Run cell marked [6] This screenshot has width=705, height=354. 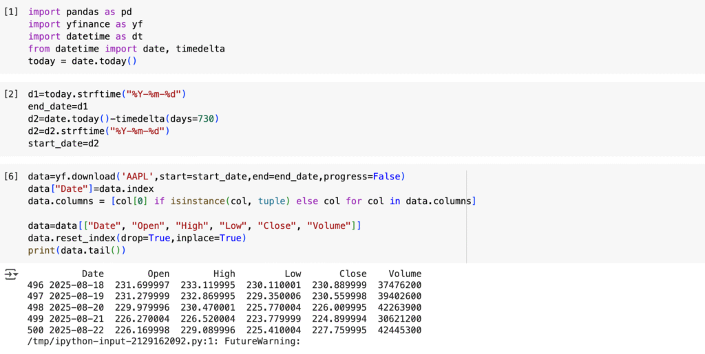click(11, 177)
